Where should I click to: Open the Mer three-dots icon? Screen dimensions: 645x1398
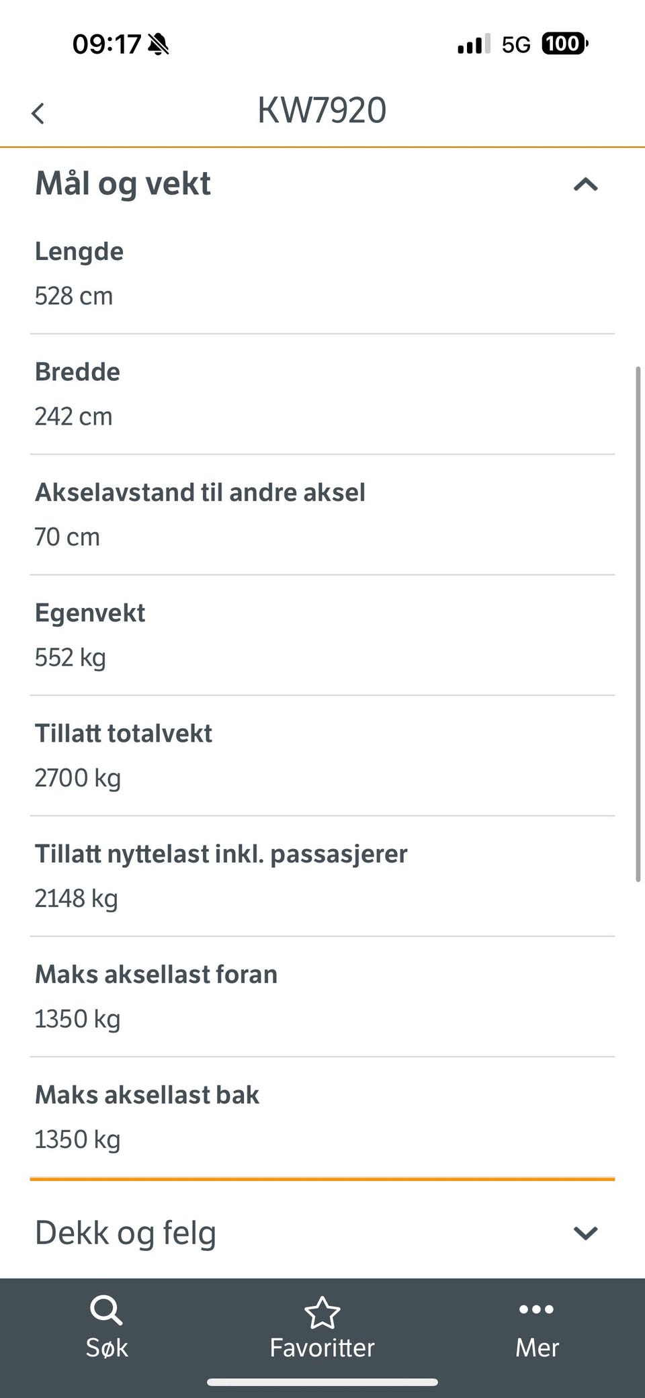tap(536, 1309)
